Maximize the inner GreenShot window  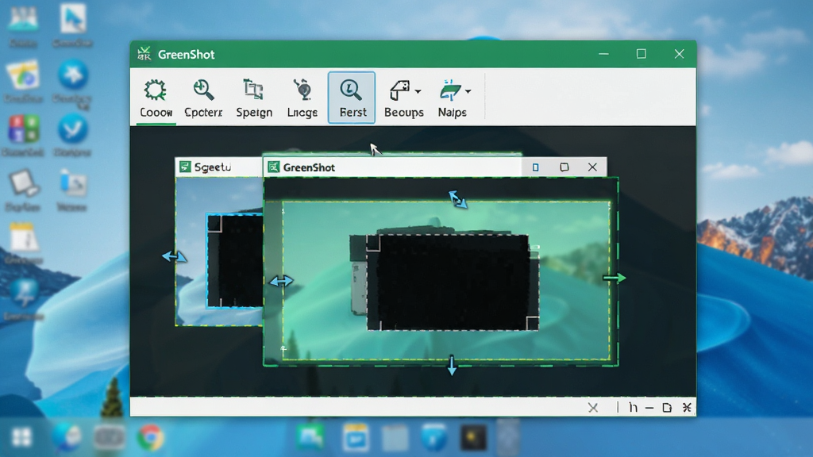point(564,167)
